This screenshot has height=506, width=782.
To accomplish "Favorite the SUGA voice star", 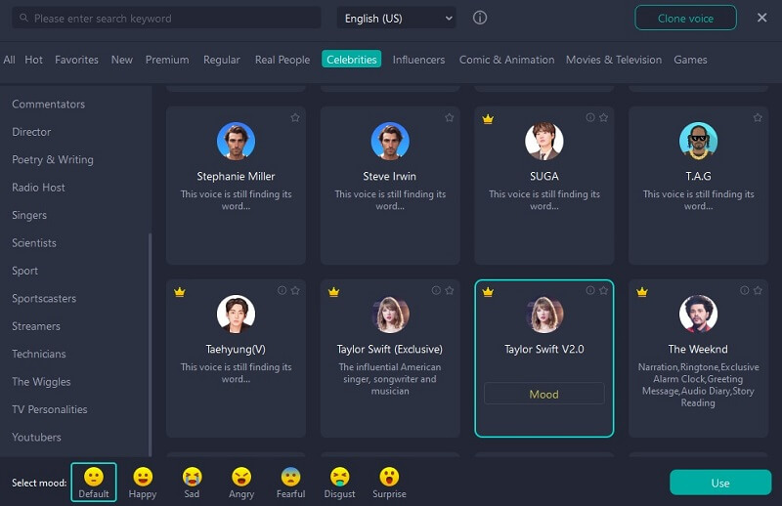I will tap(603, 117).
